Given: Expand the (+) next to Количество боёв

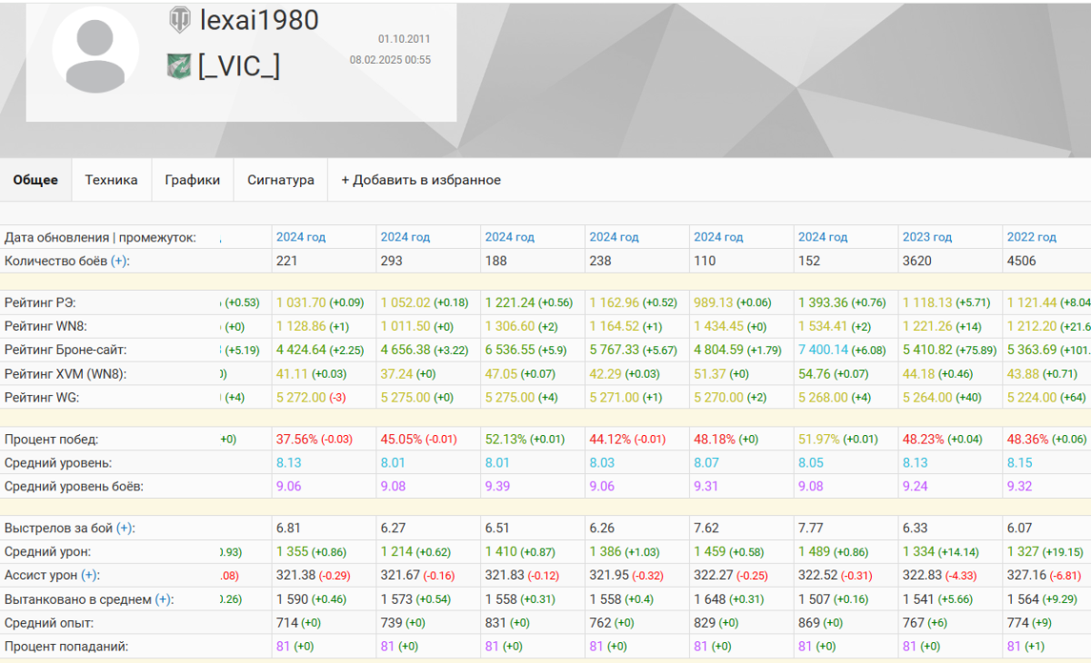Looking at the screenshot, I should pos(119,261).
